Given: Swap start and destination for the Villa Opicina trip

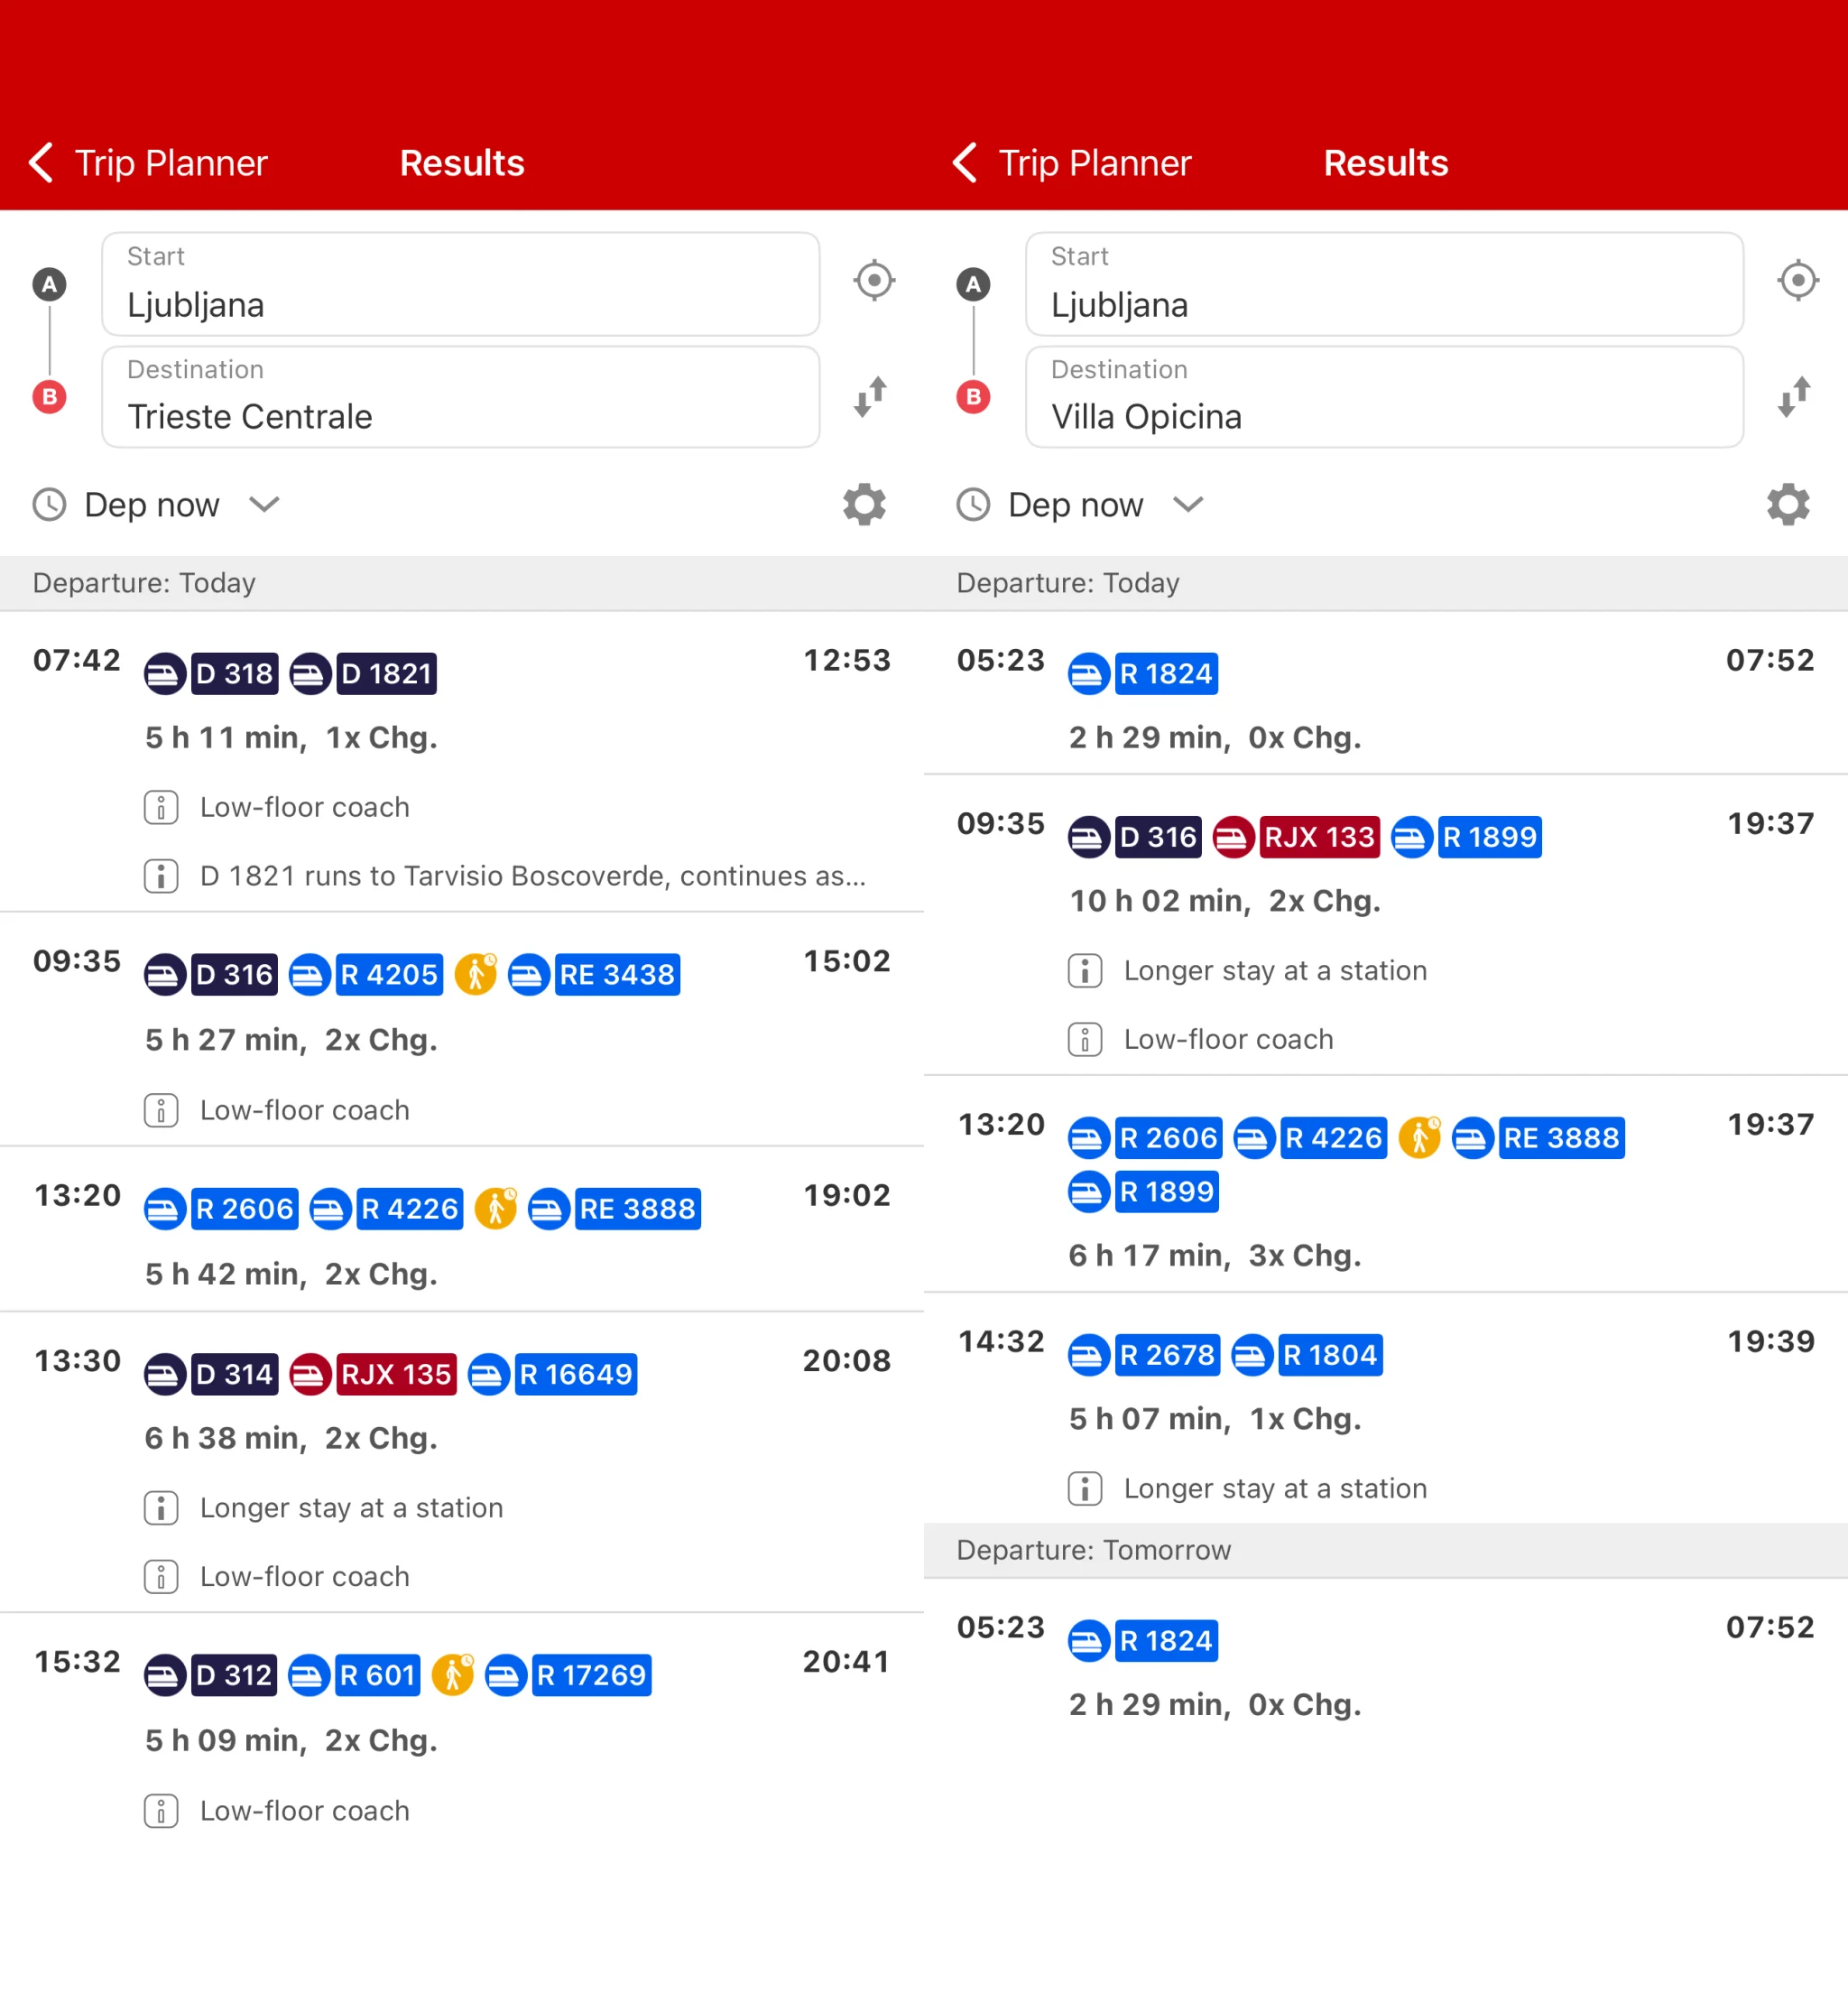Looking at the screenshot, I should pos(1795,396).
